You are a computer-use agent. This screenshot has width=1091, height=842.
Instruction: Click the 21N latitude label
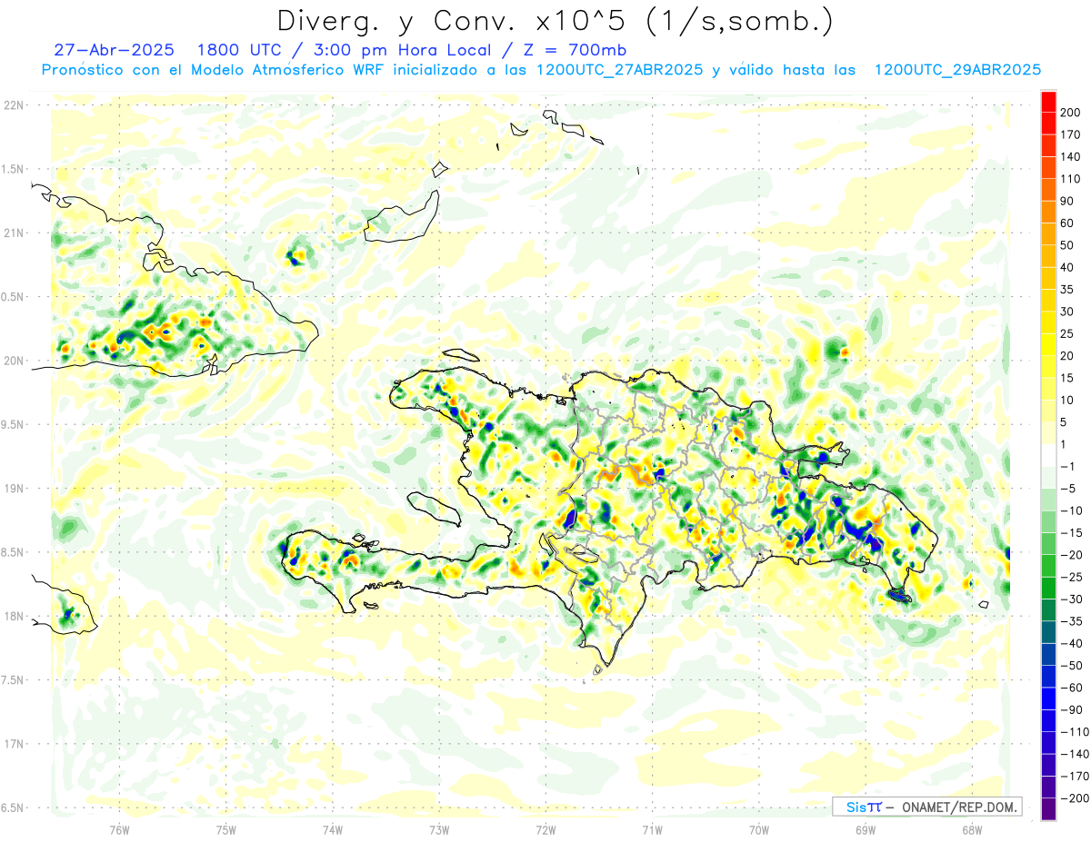[13, 233]
